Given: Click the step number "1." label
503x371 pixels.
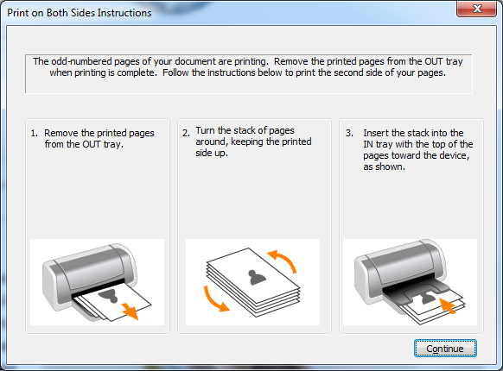Looking at the screenshot, I should 34,133.
